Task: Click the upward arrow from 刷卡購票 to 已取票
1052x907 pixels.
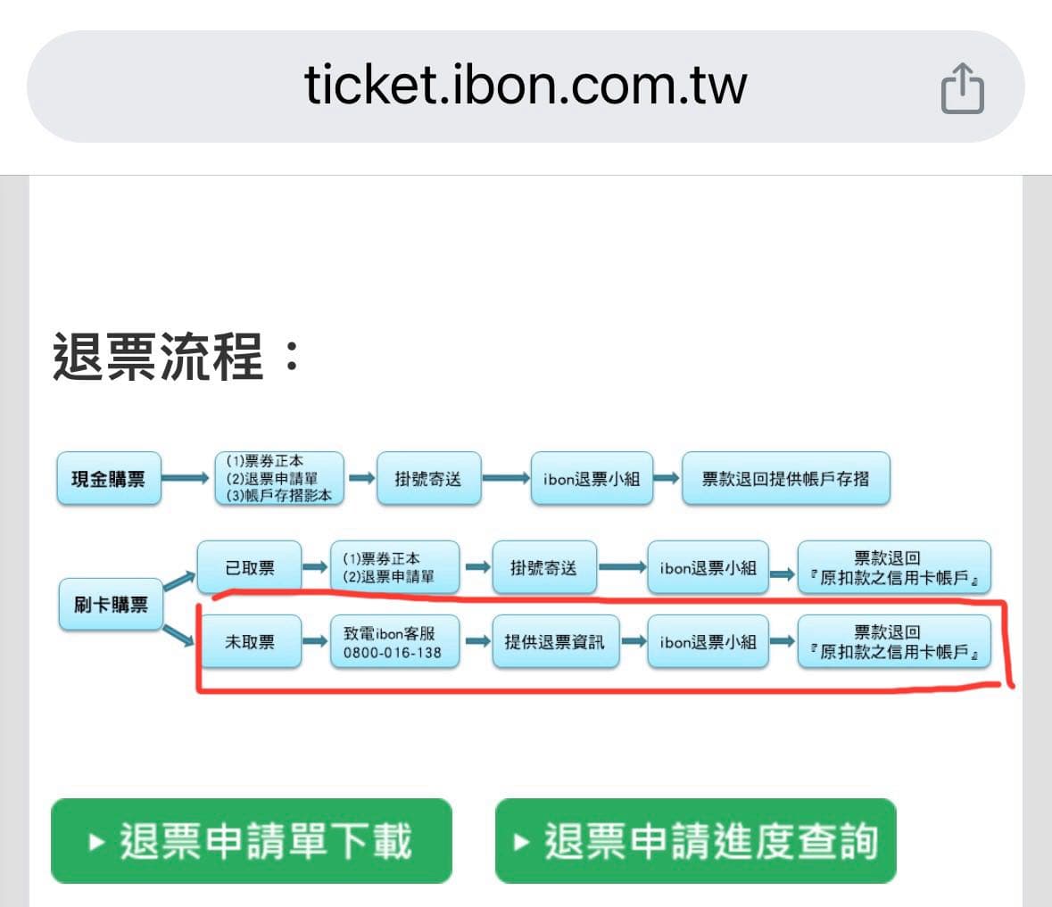Action: [x=178, y=581]
